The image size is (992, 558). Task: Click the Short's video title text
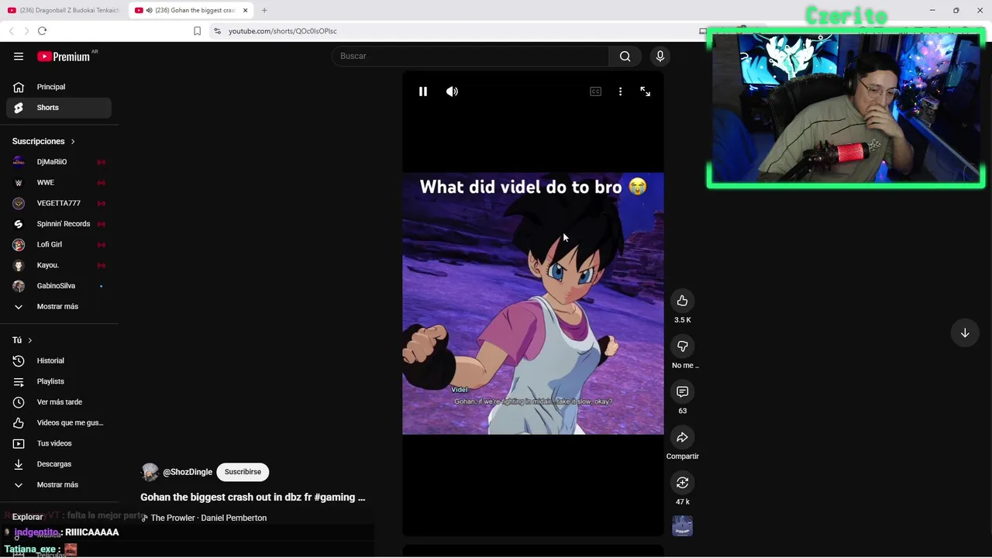tap(253, 498)
